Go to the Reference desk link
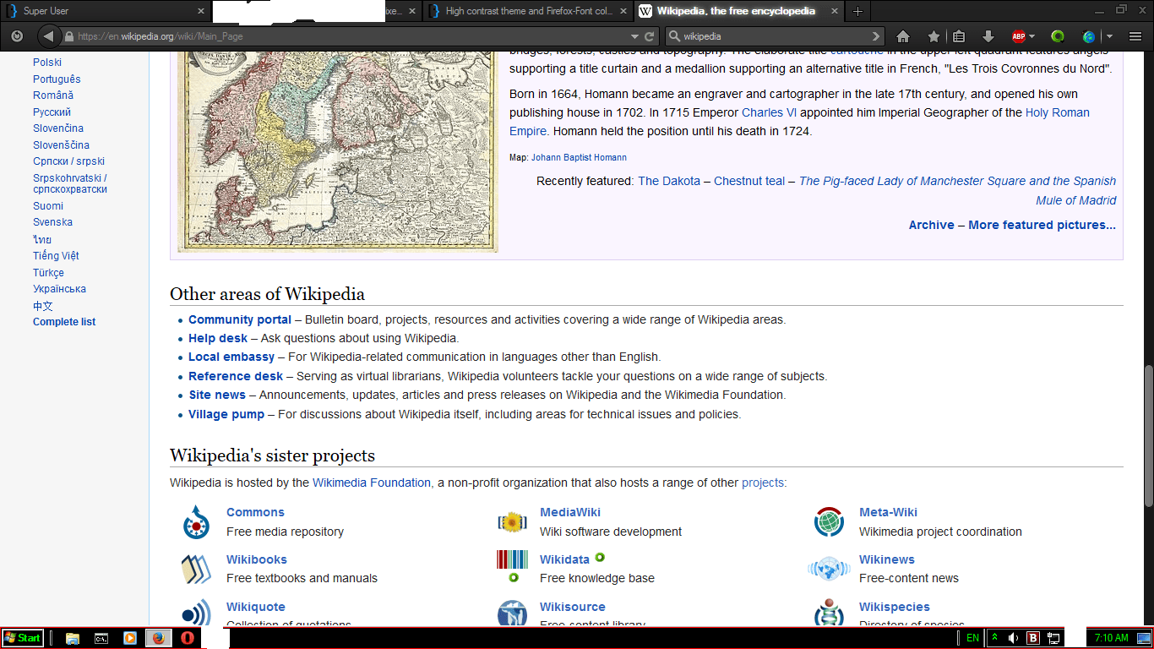This screenshot has width=1154, height=649. pos(236,376)
